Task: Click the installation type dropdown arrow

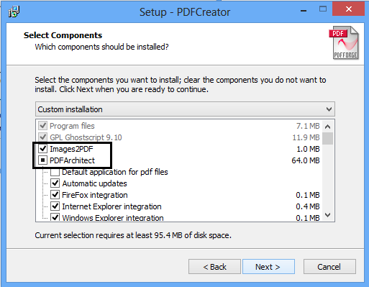Action: coord(329,109)
